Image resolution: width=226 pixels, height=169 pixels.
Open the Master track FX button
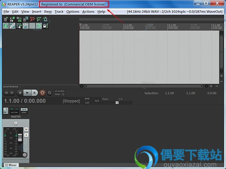(x=6, y=111)
